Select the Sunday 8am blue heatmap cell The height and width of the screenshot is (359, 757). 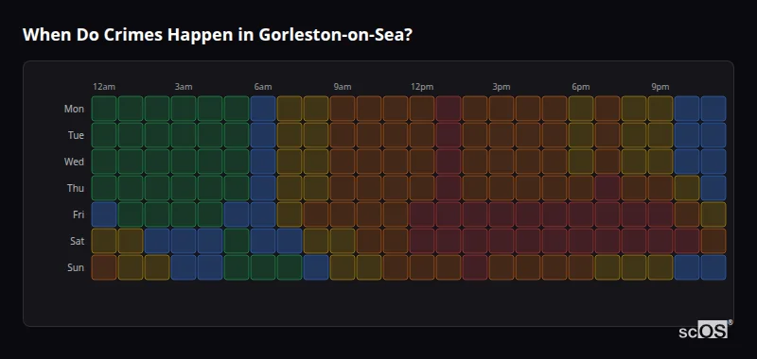pyautogui.click(x=316, y=267)
